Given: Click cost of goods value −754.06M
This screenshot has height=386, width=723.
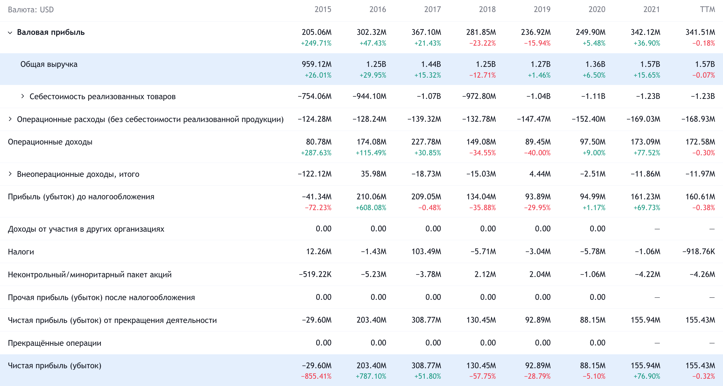Looking at the screenshot, I should click(x=315, y=96).
